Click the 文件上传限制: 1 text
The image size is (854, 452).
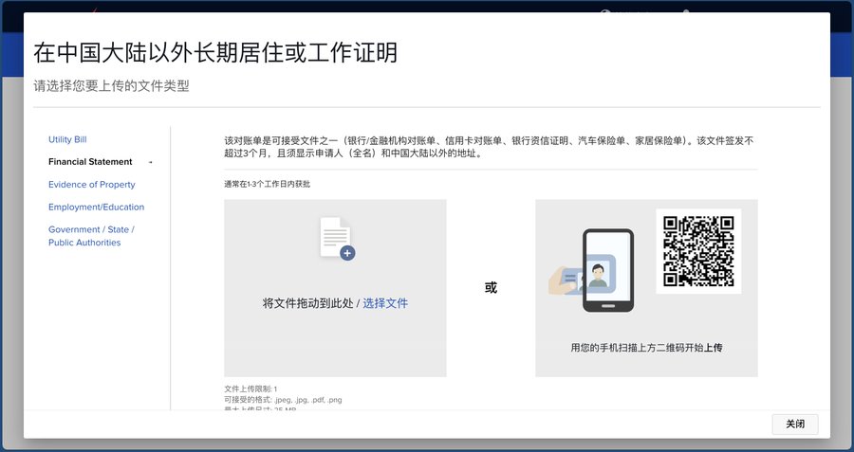tap(251, 389)
